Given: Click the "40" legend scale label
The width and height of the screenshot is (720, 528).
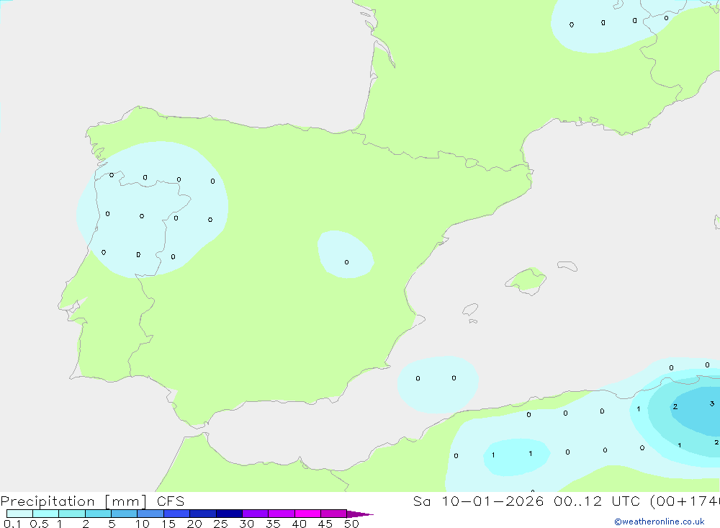Looking at the screenshot, I should pos(300,524).
